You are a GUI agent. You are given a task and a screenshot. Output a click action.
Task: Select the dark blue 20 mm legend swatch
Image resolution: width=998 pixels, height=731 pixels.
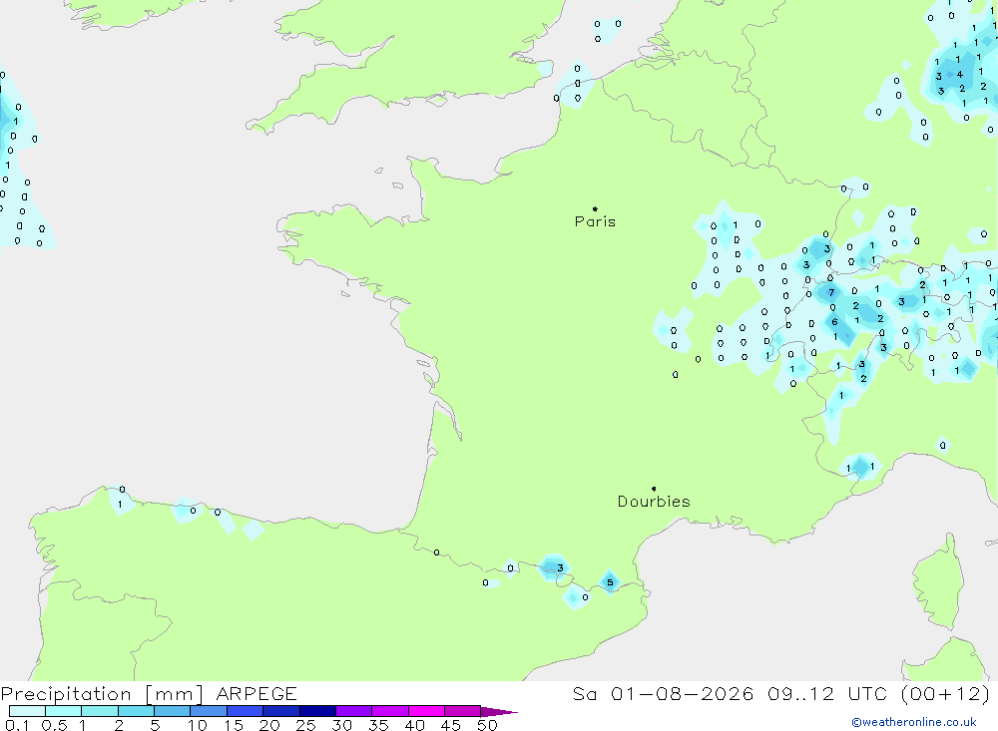pyautogui.click(x=281, y=711)
